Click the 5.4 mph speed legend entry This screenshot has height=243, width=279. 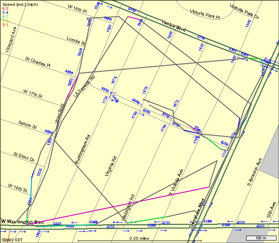(5, 12)
